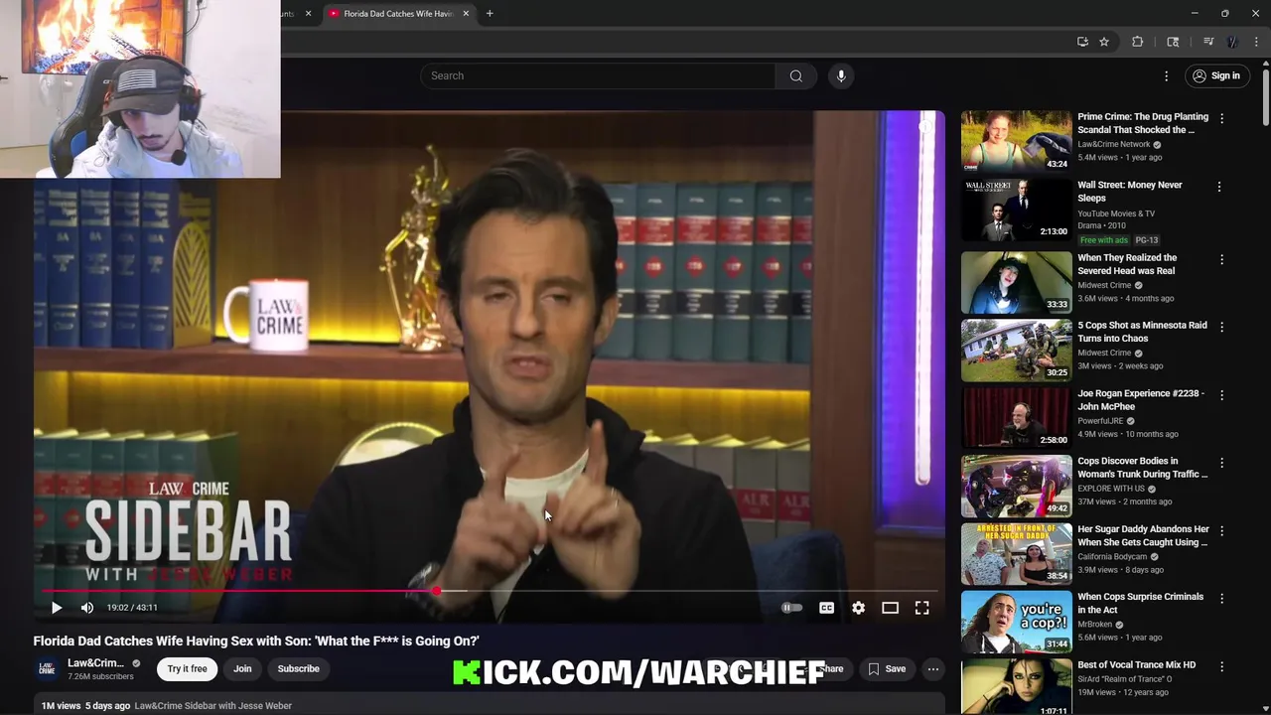Open Cops Discover Bodies in Woman's Trunk video
The height and width of the screenshot is (715, 1271).
(1142, 467)
